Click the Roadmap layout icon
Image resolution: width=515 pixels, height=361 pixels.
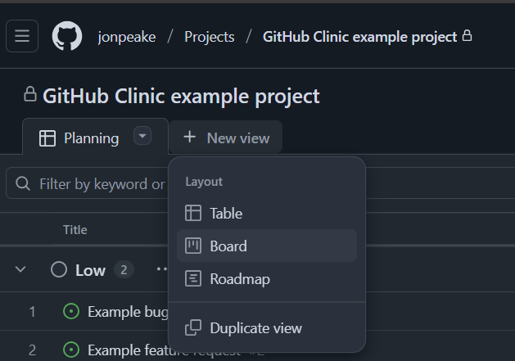[193, 278]
